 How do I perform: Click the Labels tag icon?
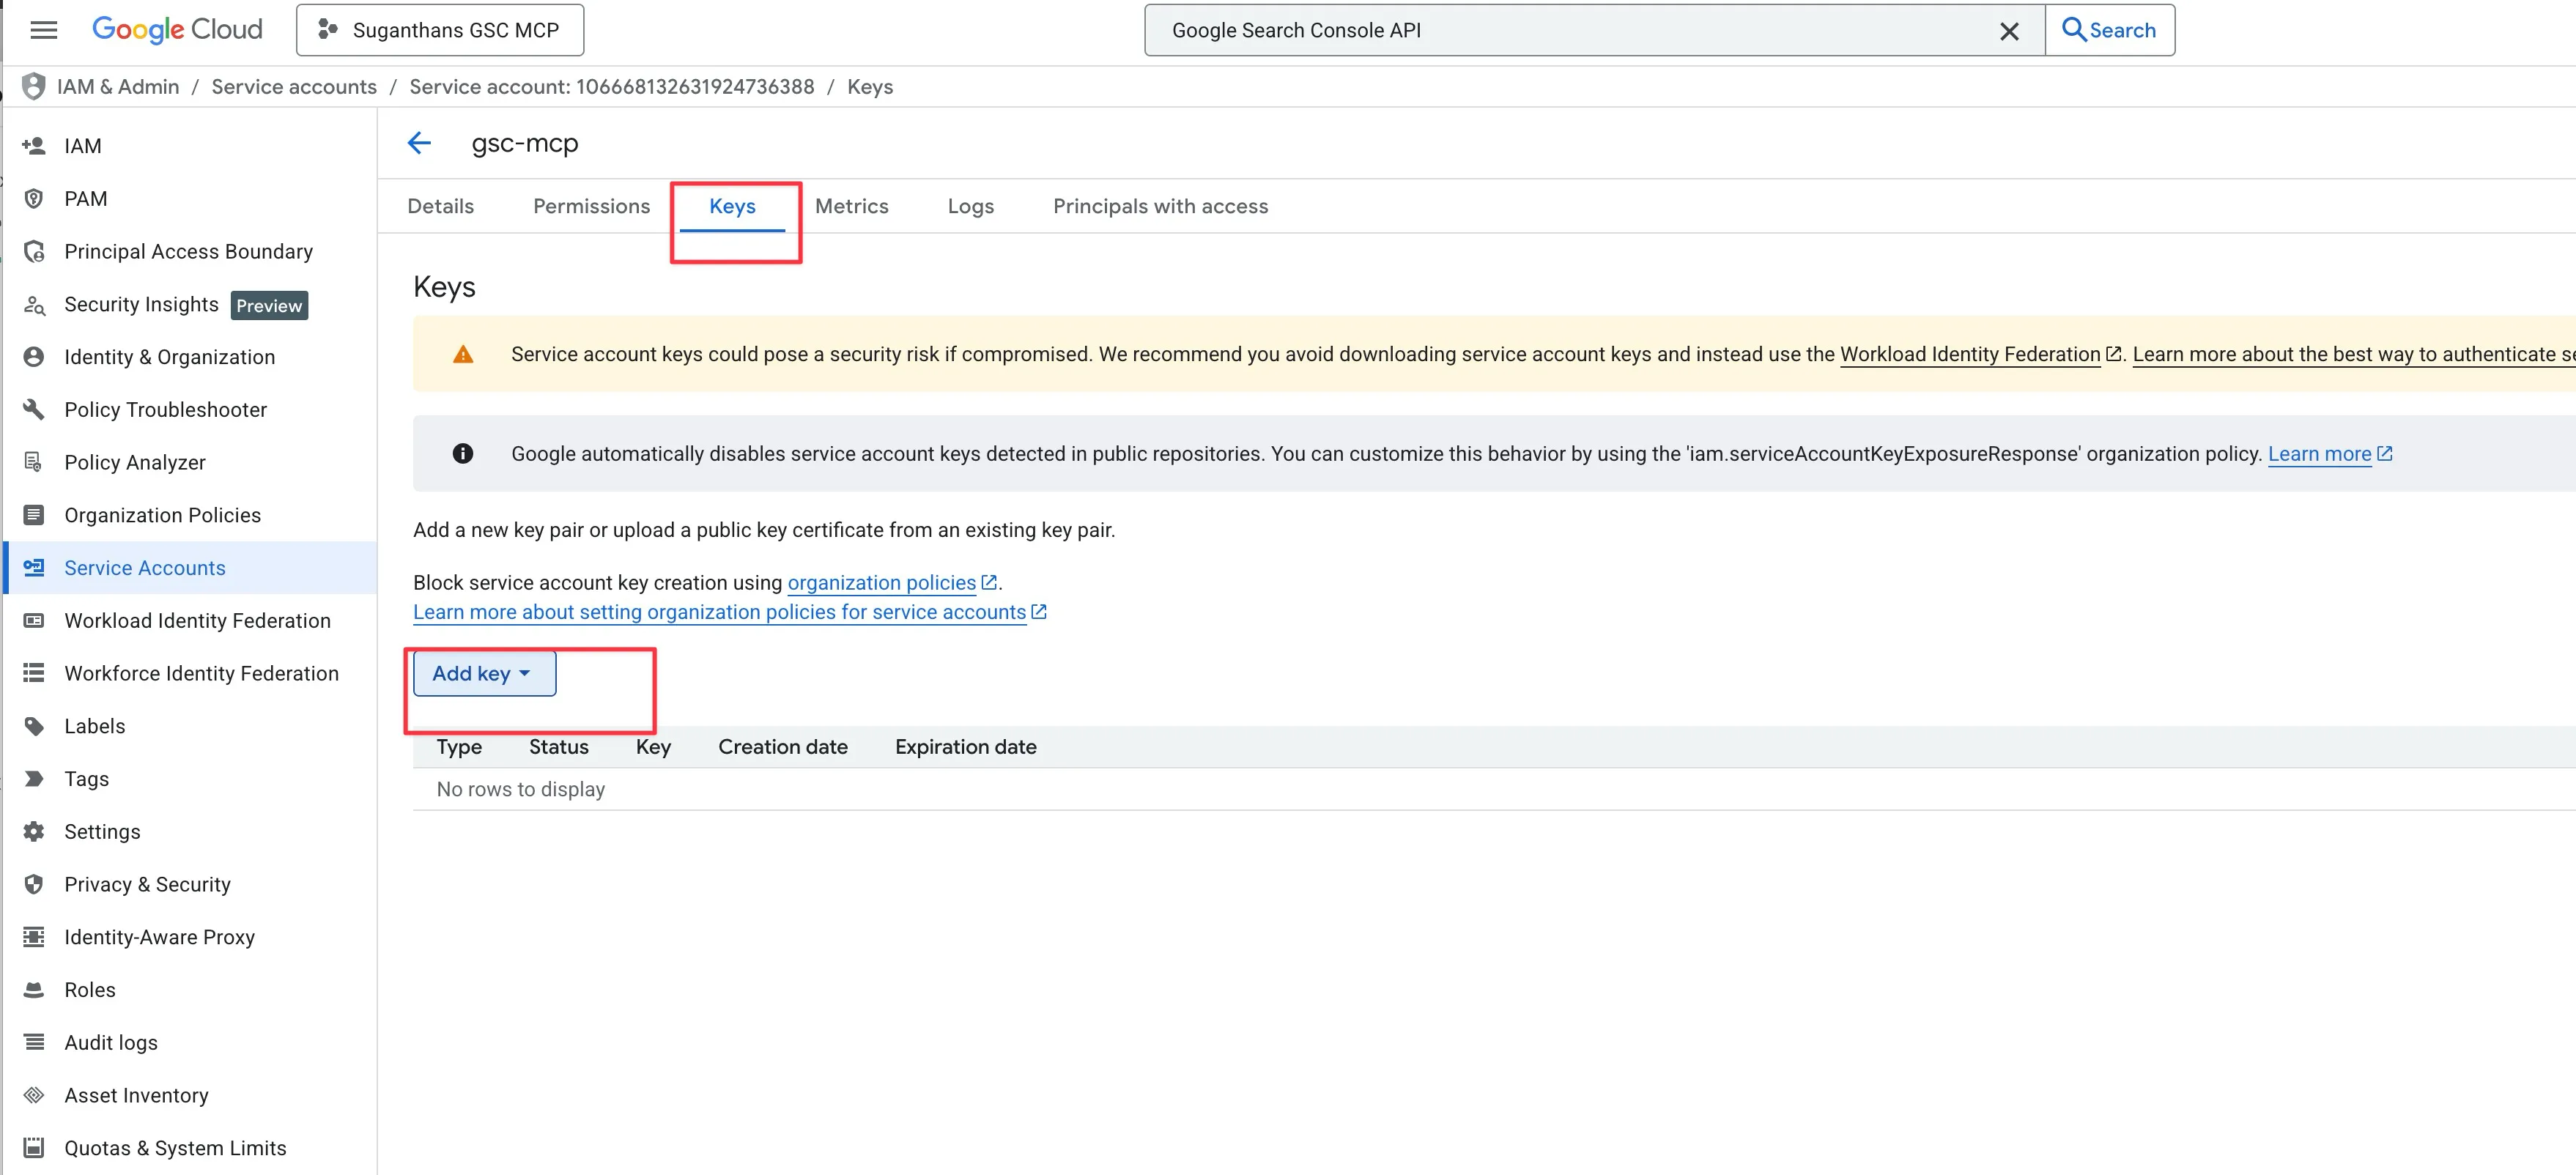(34, 726)
